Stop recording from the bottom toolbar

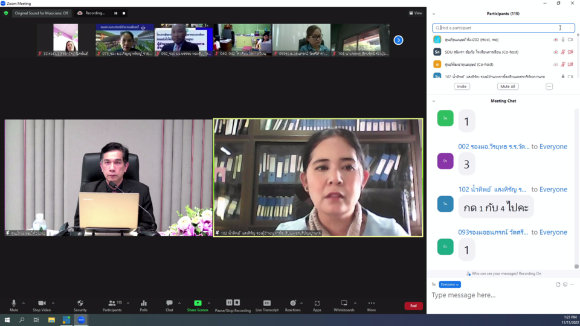pos(237,302)
